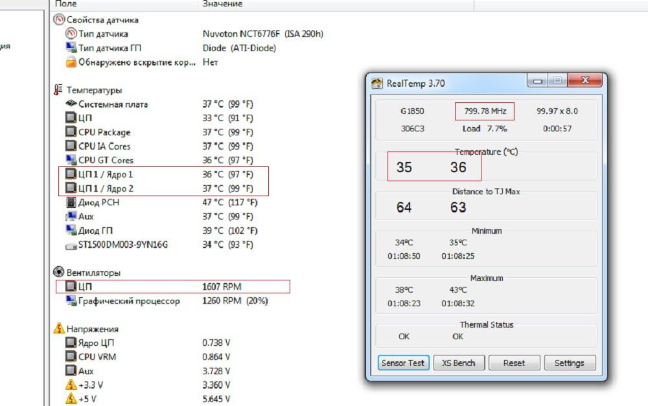Click the RealTemp title bar icon
Image resolution: width=648 pixels, height=406 pixels.
tap(376, 84)
